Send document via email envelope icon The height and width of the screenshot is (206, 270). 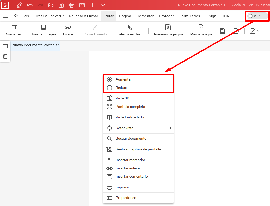point(82,5)
